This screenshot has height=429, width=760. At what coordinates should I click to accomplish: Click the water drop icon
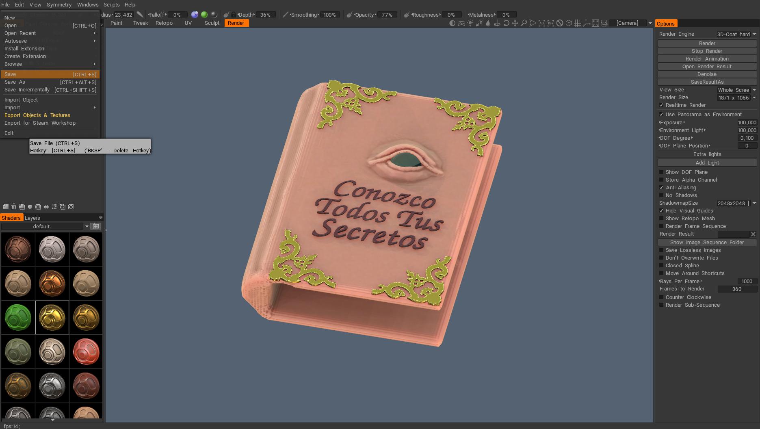coord(488,23)
